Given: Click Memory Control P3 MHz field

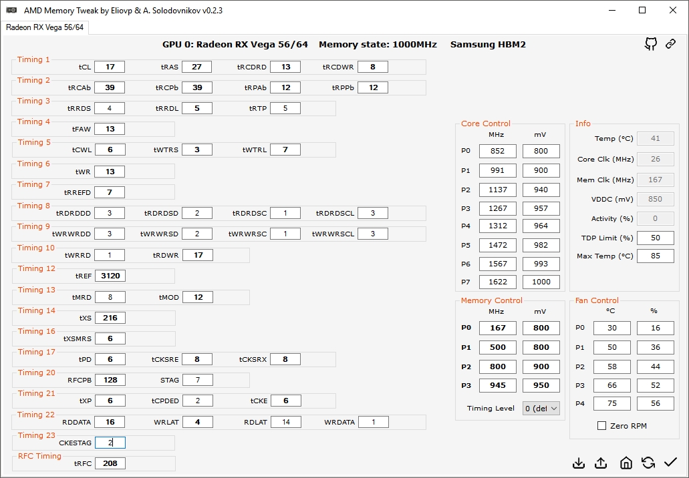Looking at the screenshot, I should point(497,385).
